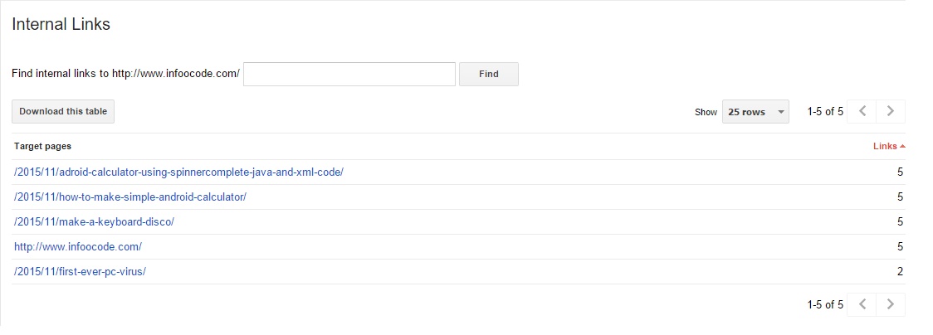Go to previous page using top arrow
This screenshot has width=933, height=335.
tap(862, 111)
